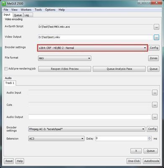Browse for Audio Input file
Viewport: 164px width, 168px height.
(155, 93)
